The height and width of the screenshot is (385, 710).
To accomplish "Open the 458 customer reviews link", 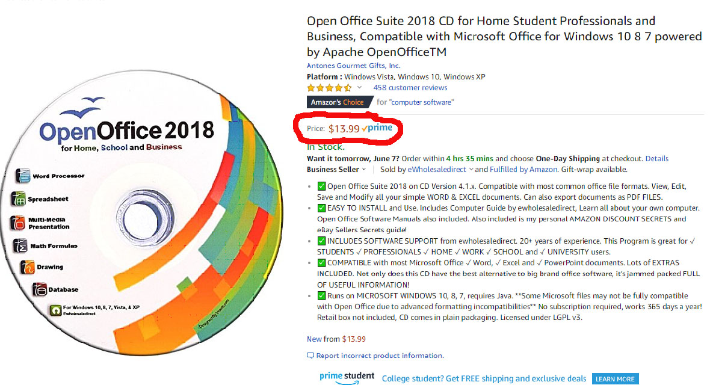I will [x=410, y=87].
